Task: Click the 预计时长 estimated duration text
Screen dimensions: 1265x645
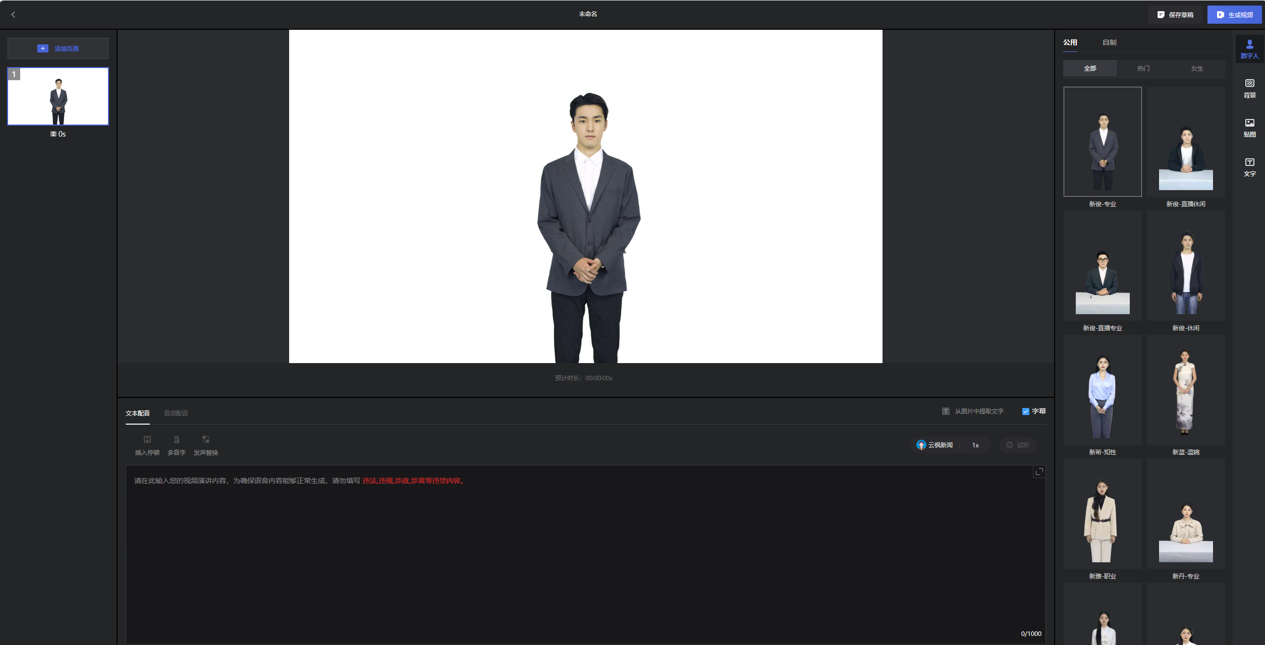Action: (583, 378)
